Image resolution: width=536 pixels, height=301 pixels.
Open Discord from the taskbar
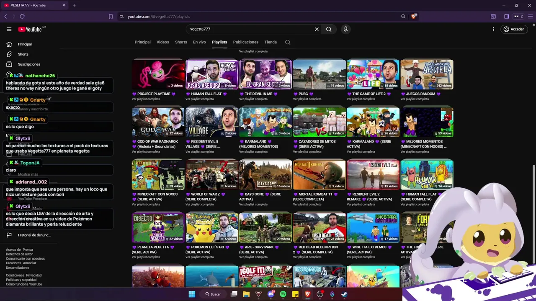point(271,294)
